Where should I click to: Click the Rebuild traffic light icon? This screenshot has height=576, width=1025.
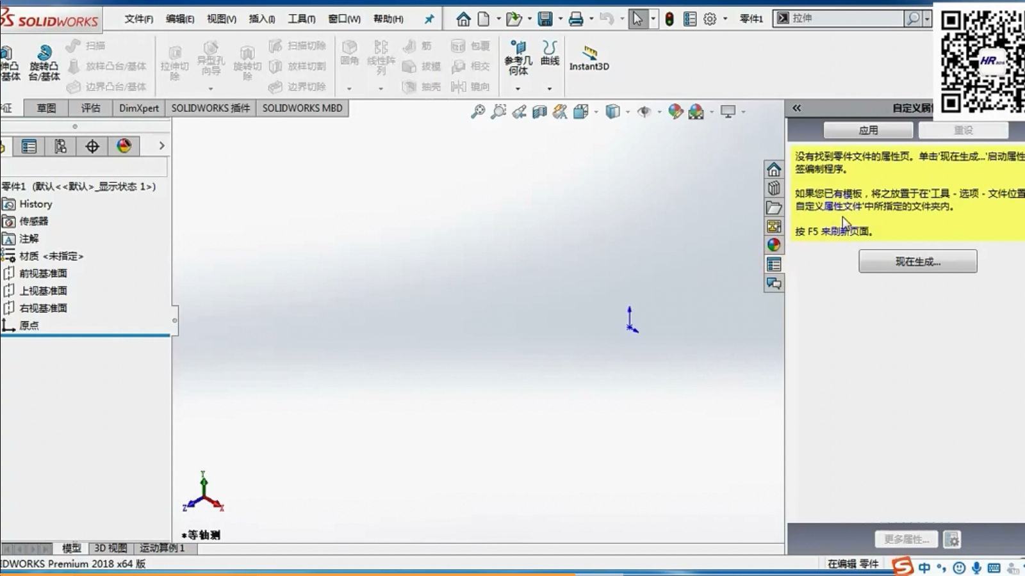tap(669, 19)
